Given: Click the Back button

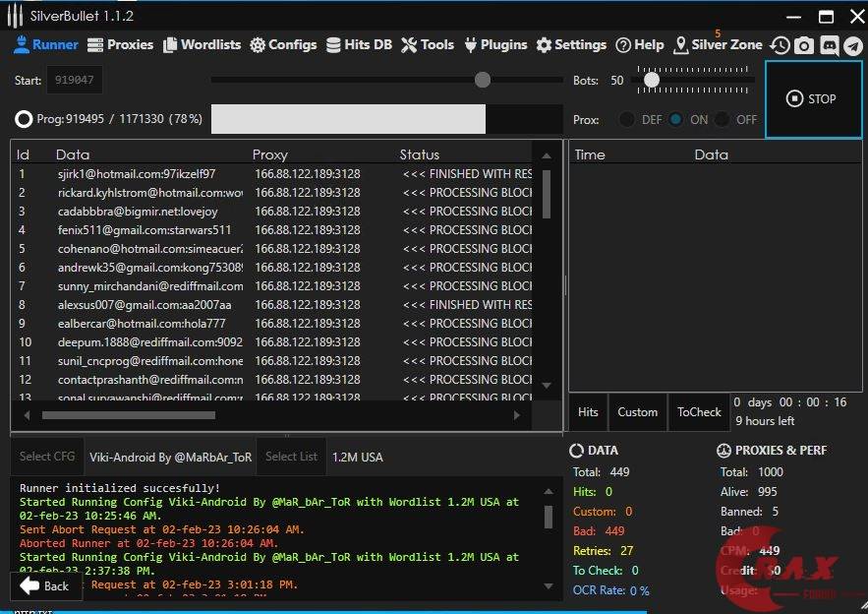Looking at the screenshot, I should [x=45, y=585].
